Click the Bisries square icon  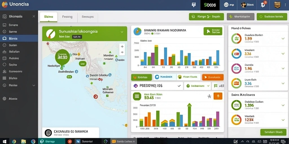click(x=5, y=78)
